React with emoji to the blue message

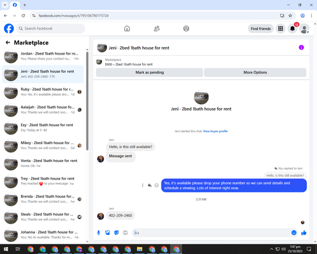click(x=157, y=185)
